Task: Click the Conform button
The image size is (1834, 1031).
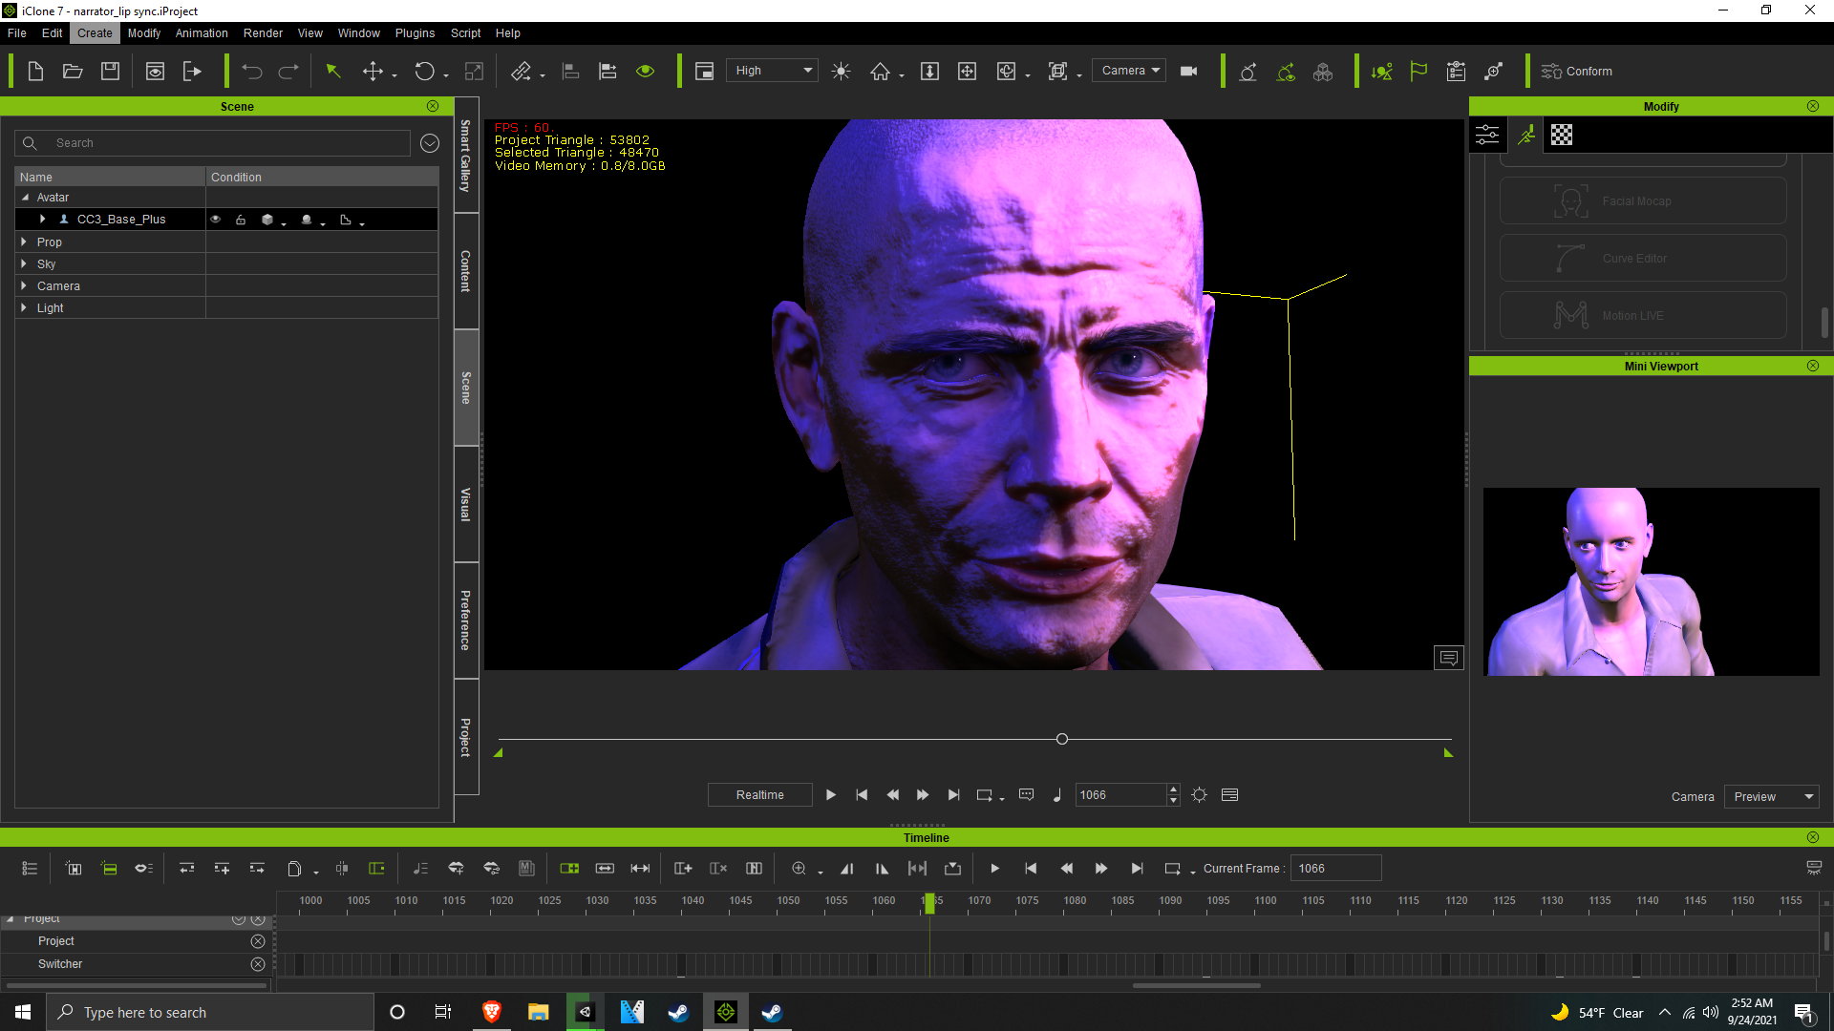Action: click(x=1577, y=72)
